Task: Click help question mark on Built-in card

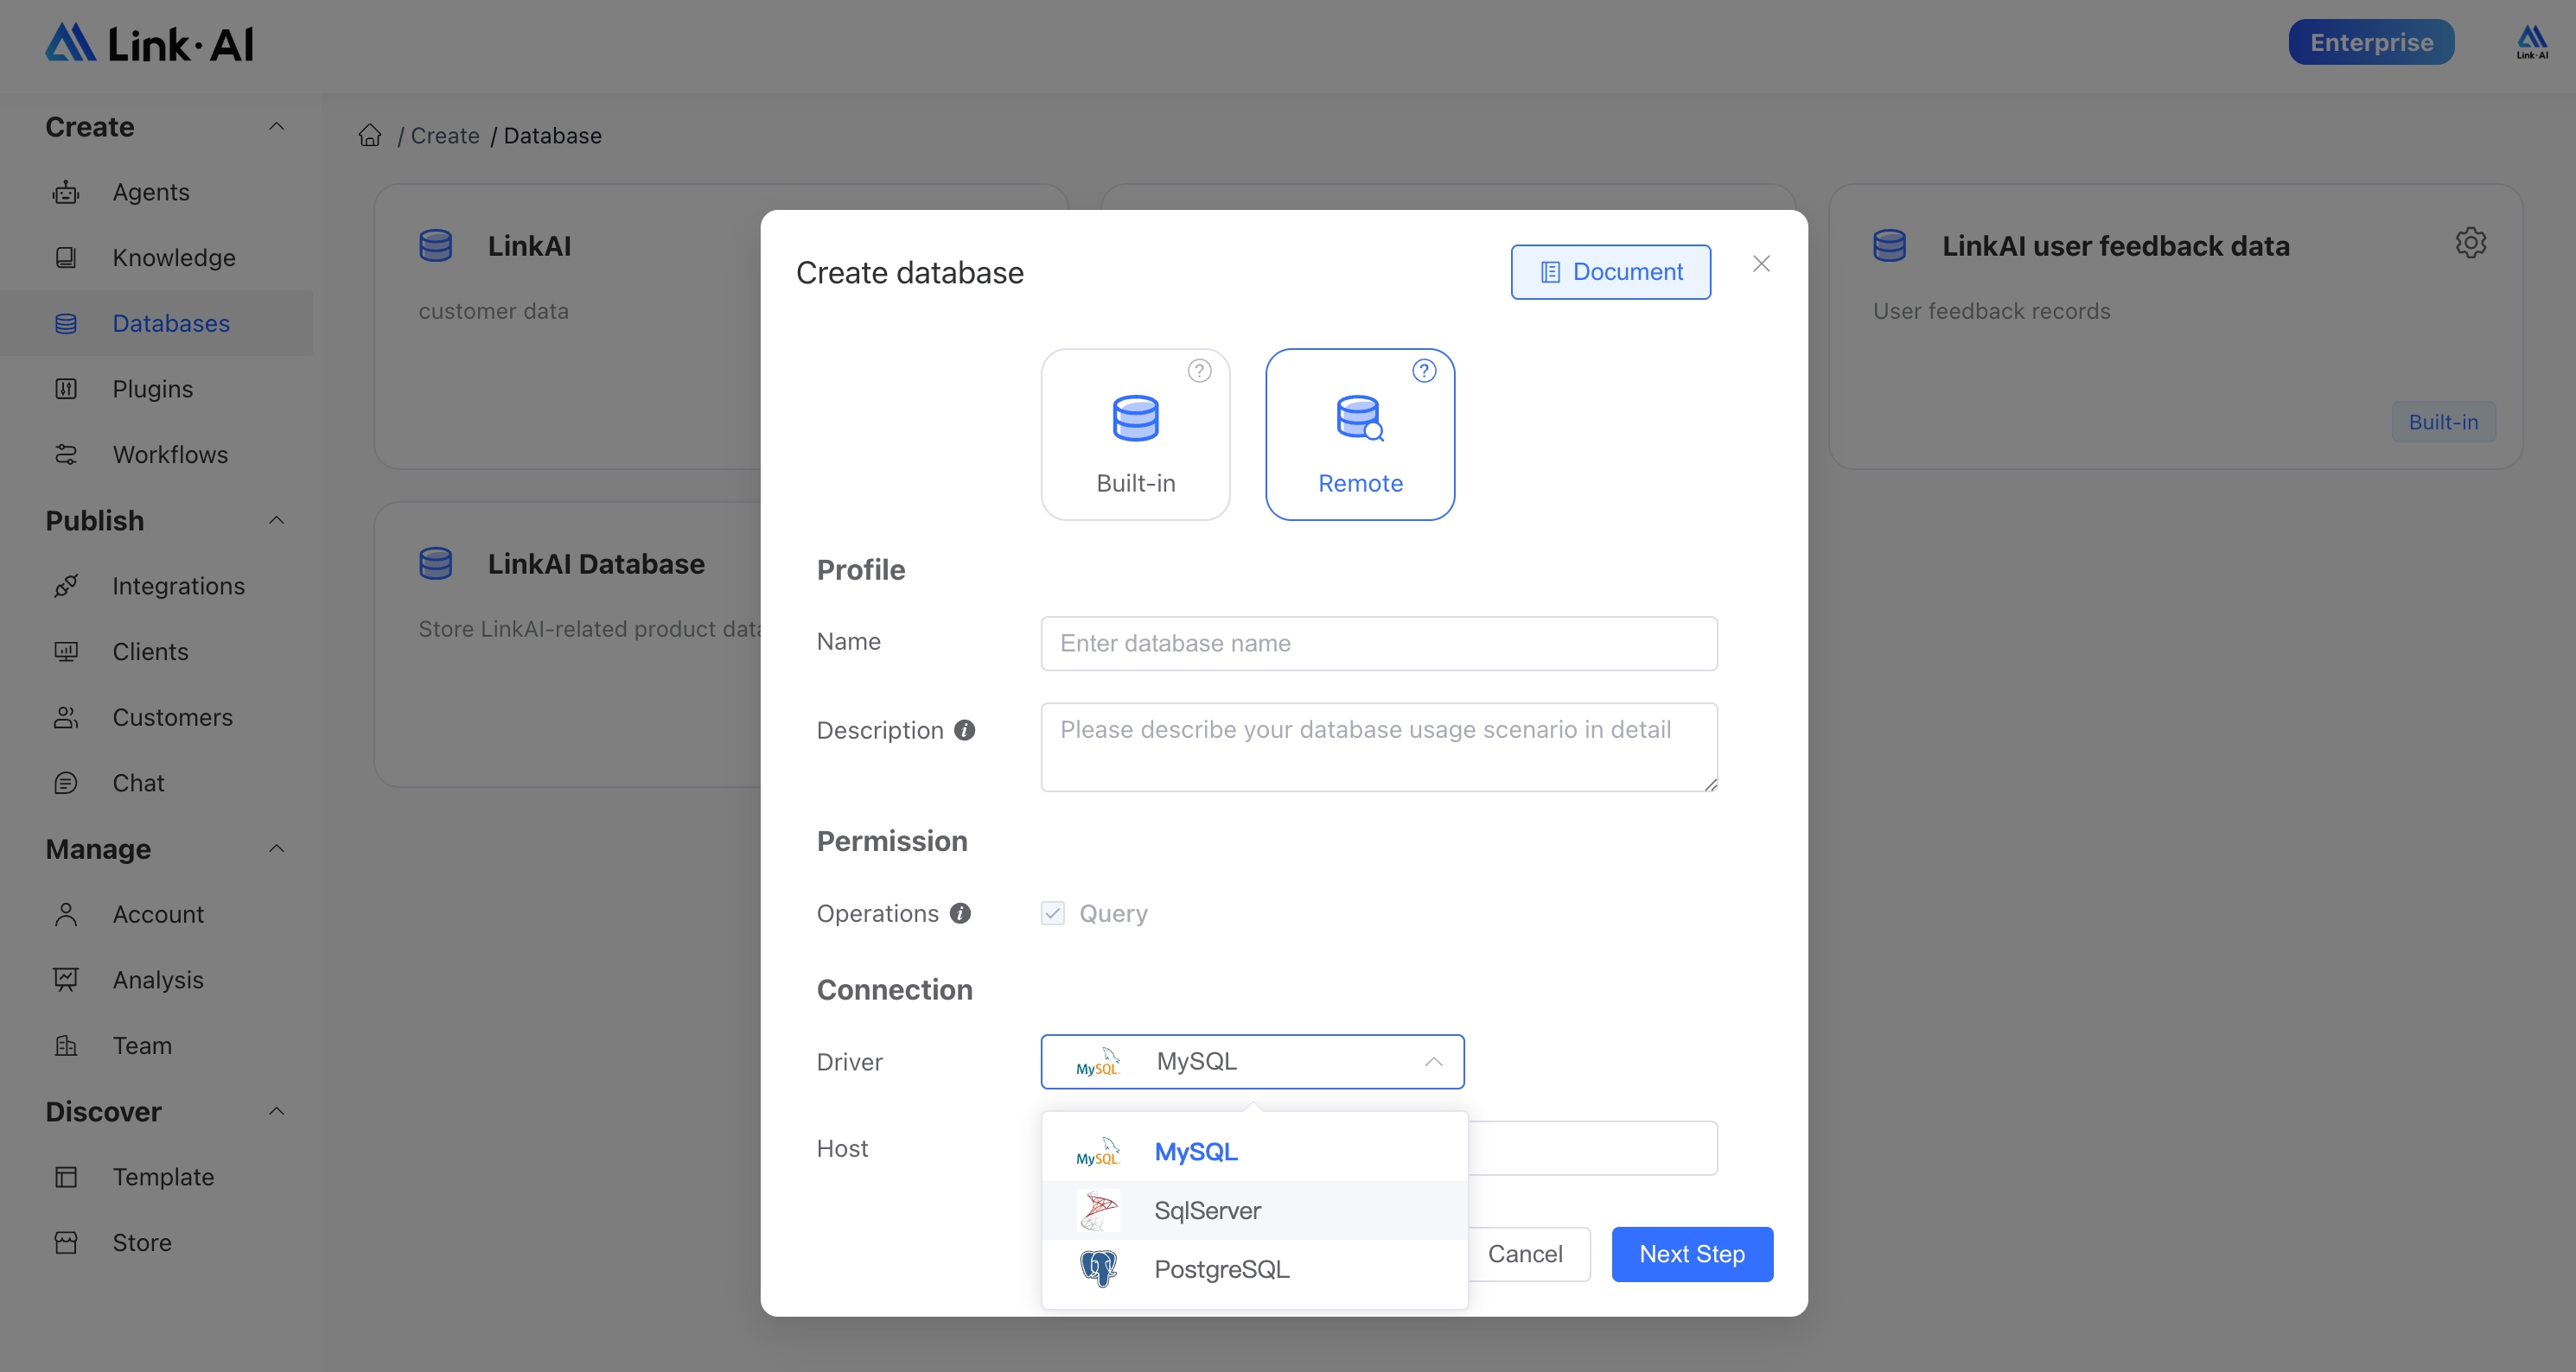Action: click(x=1199, y=371)
